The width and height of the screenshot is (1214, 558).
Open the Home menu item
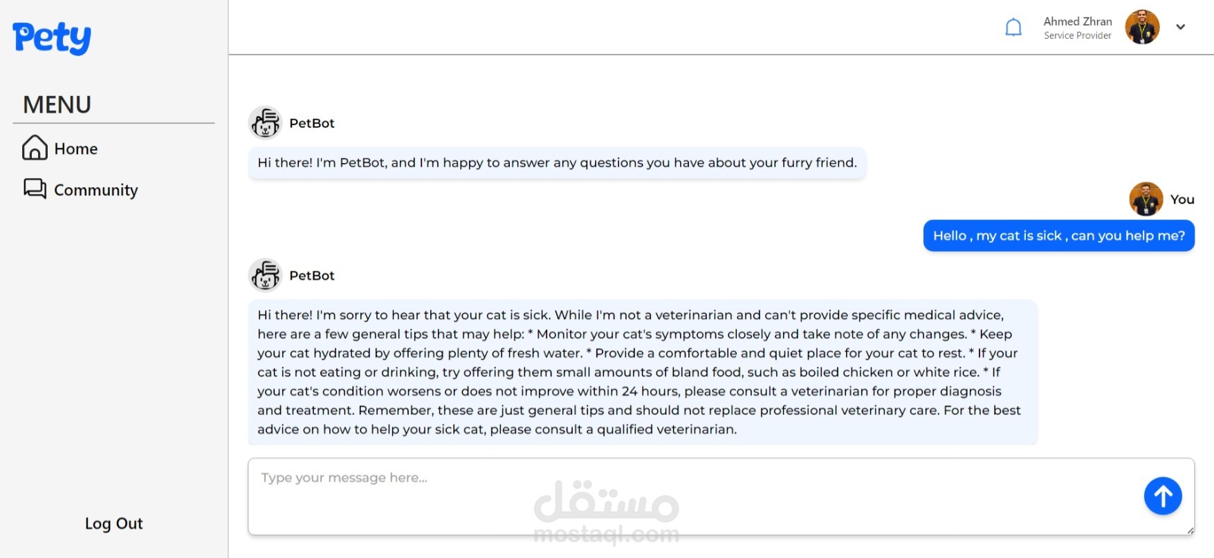click(60, 148)
